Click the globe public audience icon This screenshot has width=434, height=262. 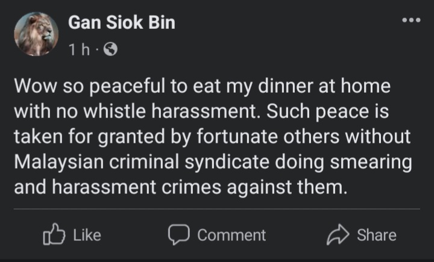click(x=110, y=51)
